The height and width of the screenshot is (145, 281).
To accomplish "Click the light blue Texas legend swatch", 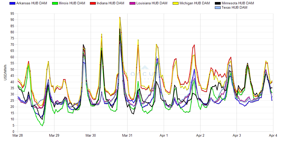I will (217, 8).
